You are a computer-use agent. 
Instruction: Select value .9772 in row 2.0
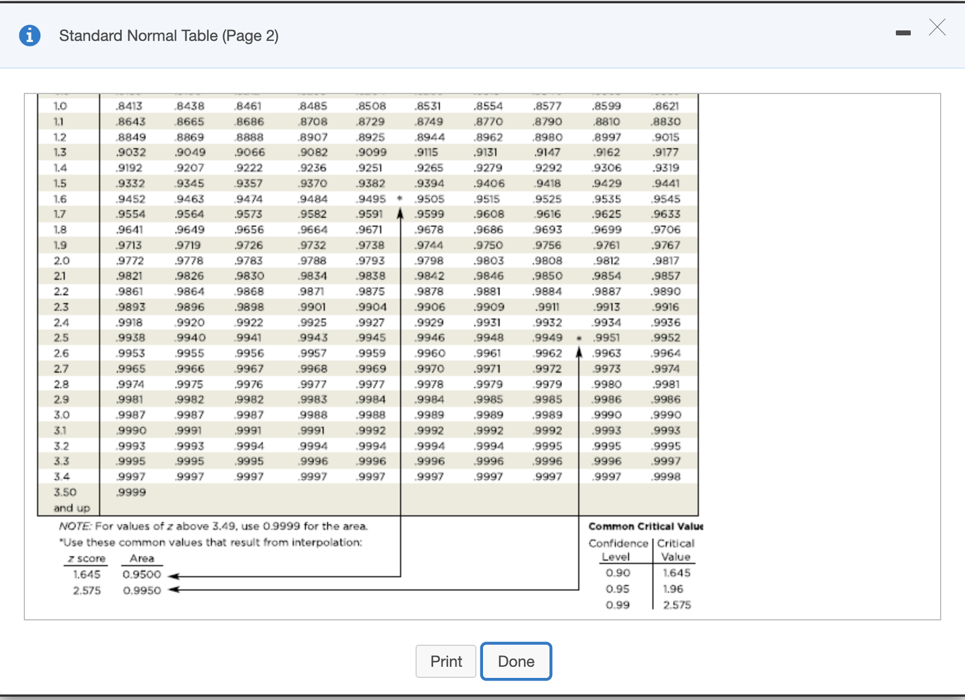click(131, 261)
